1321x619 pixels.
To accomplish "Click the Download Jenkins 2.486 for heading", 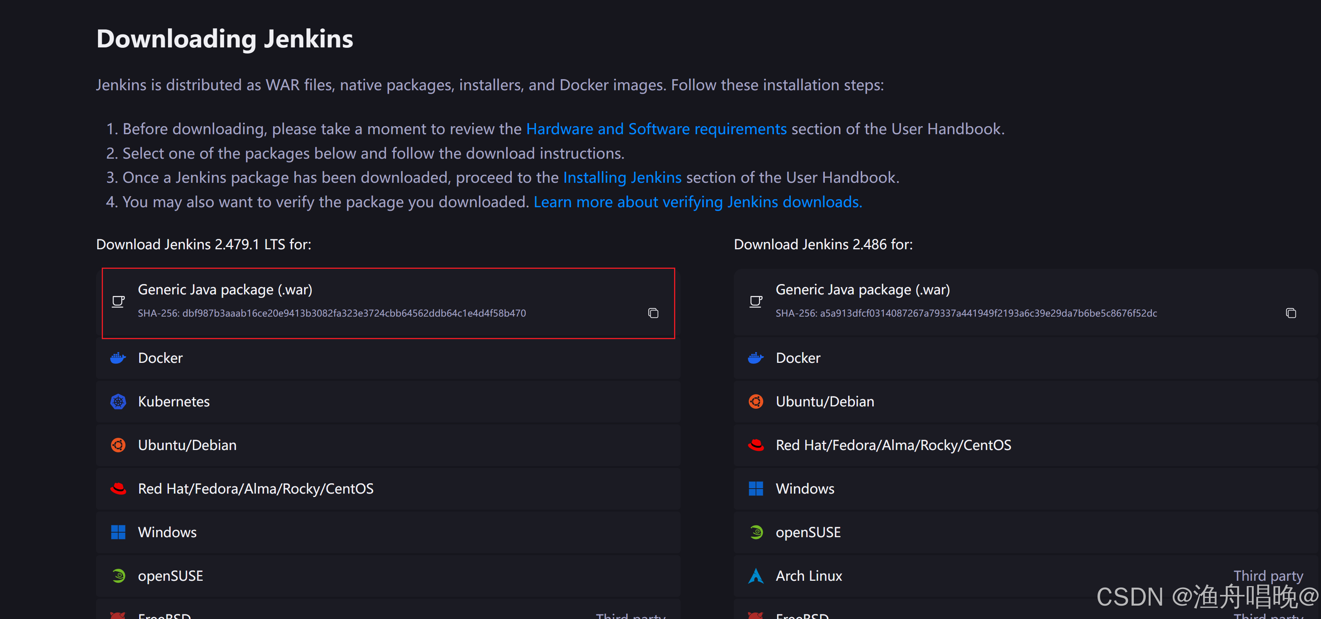I will click(x=823, y=244).
